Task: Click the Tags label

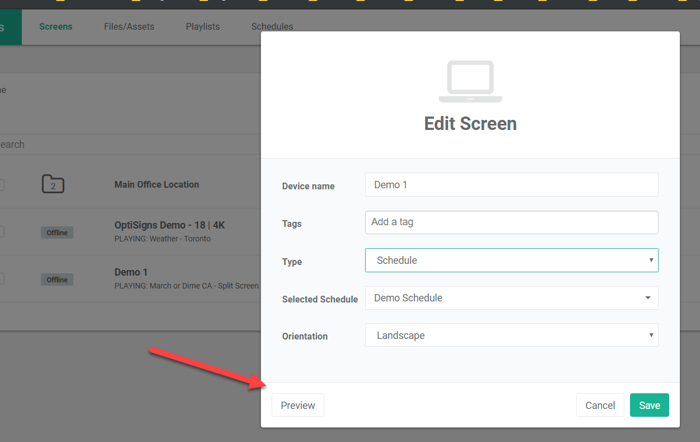Action: tap(292, 224)
